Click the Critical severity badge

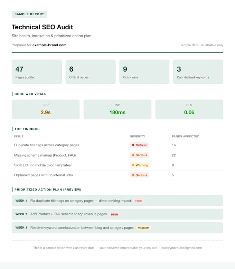tap(139, 145)
